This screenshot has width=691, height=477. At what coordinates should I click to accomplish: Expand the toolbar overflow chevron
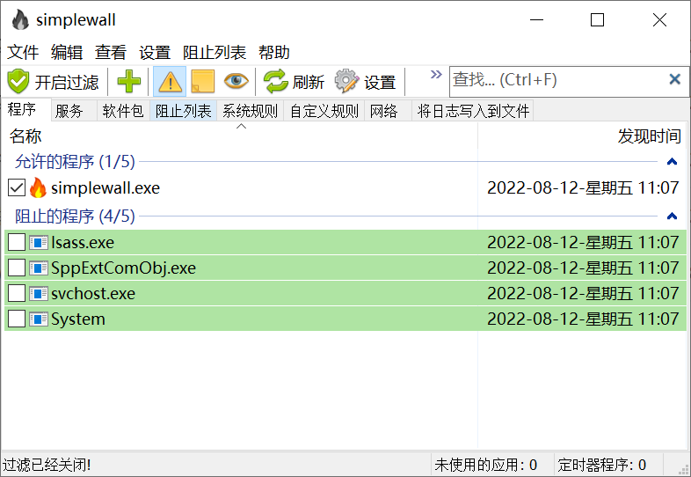[x=435, y=76]
